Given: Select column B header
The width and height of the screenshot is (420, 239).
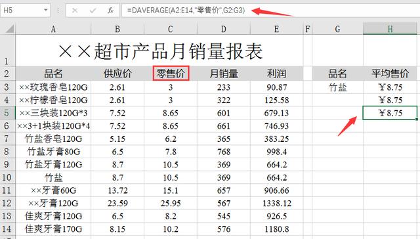Looking at the screenshot, I should click(117, 29).
